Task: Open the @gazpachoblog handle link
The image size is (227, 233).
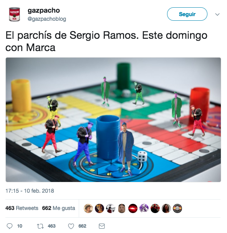Action: [x=47, y=19]
